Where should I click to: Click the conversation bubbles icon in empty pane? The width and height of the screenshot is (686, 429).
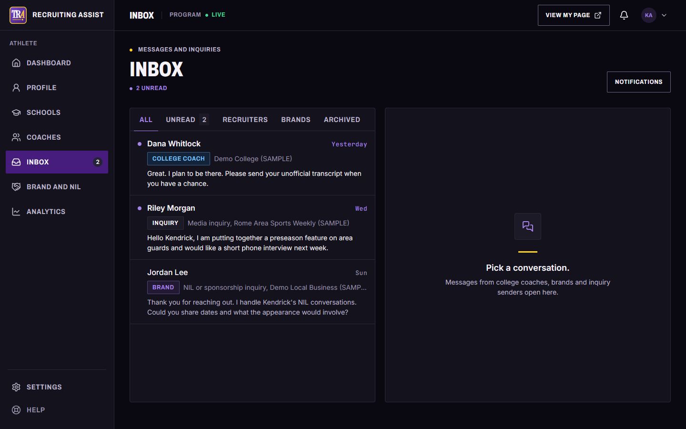click(x=528, y=226)
